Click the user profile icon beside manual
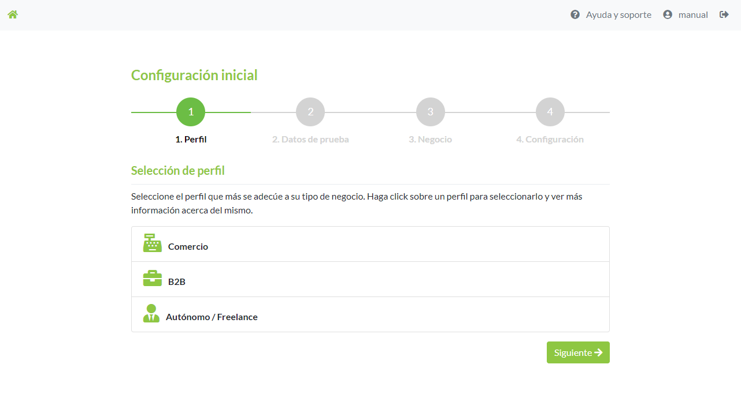741x413 pixels. pos(667,14)
